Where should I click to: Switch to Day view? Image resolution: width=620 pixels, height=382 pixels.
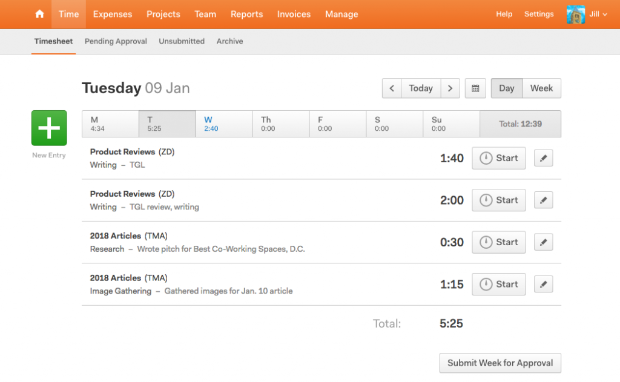click(507, 88)
